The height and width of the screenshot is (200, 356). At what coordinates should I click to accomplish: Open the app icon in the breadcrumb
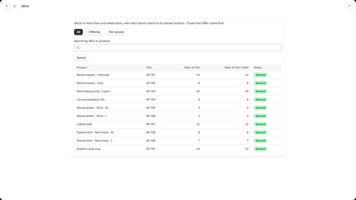[15, 6]
